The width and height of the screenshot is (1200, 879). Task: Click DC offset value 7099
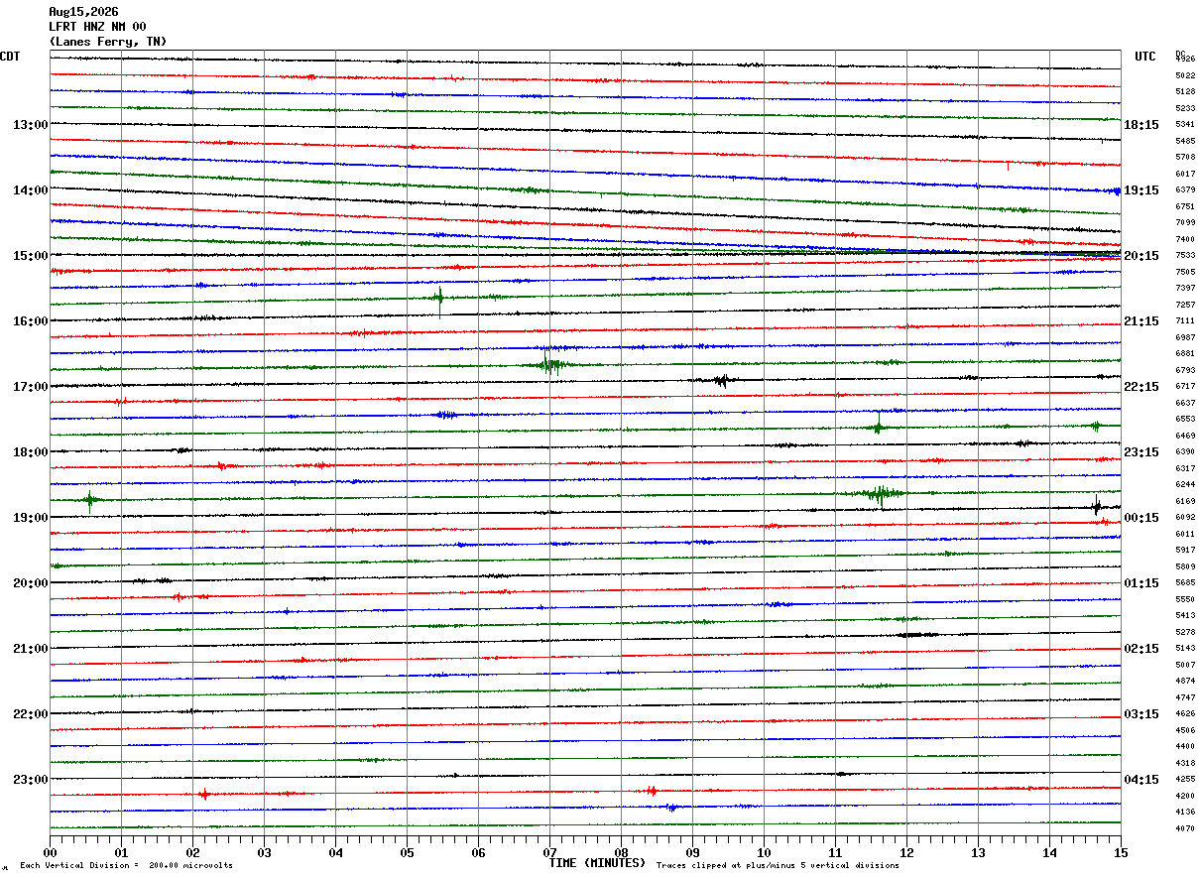coord(1185,223)
